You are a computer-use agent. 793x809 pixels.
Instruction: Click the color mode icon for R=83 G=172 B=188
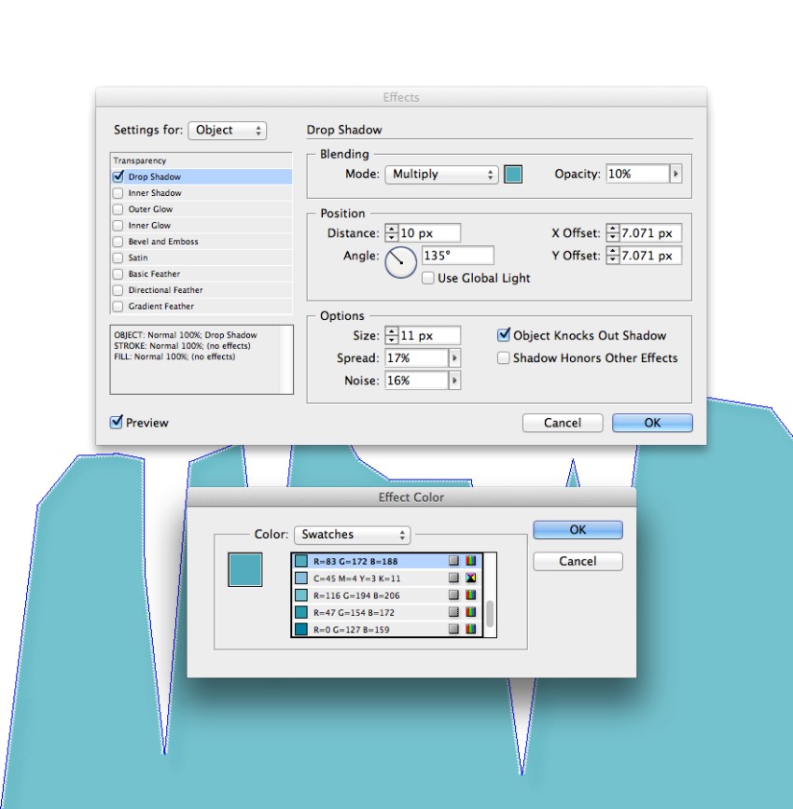(x=470, y=561)
